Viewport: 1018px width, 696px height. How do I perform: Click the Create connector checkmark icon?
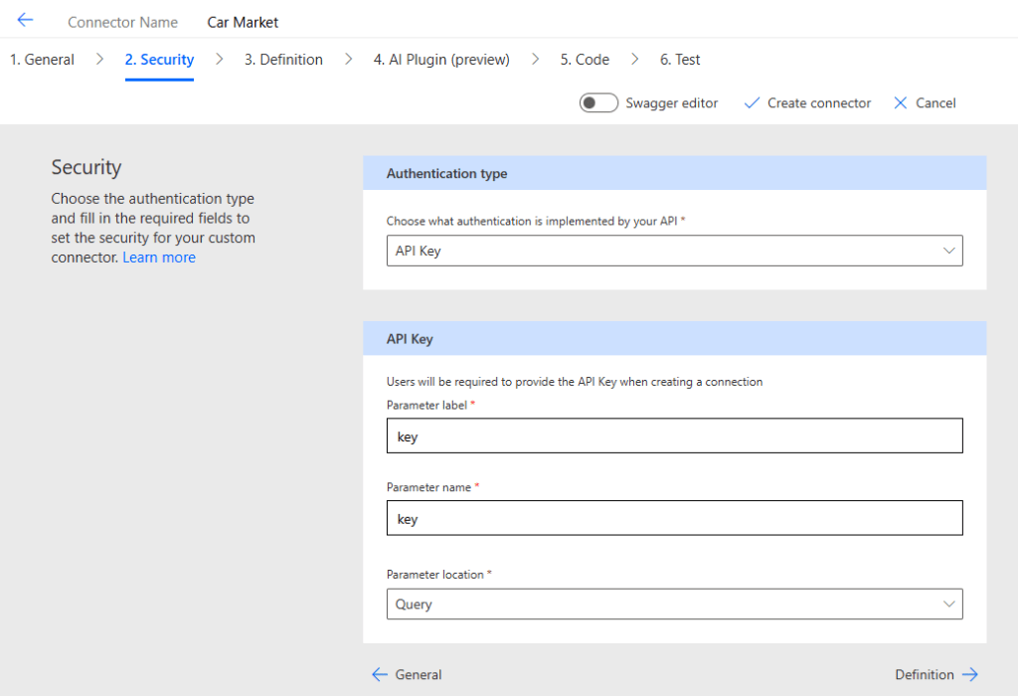pos(752,103)
